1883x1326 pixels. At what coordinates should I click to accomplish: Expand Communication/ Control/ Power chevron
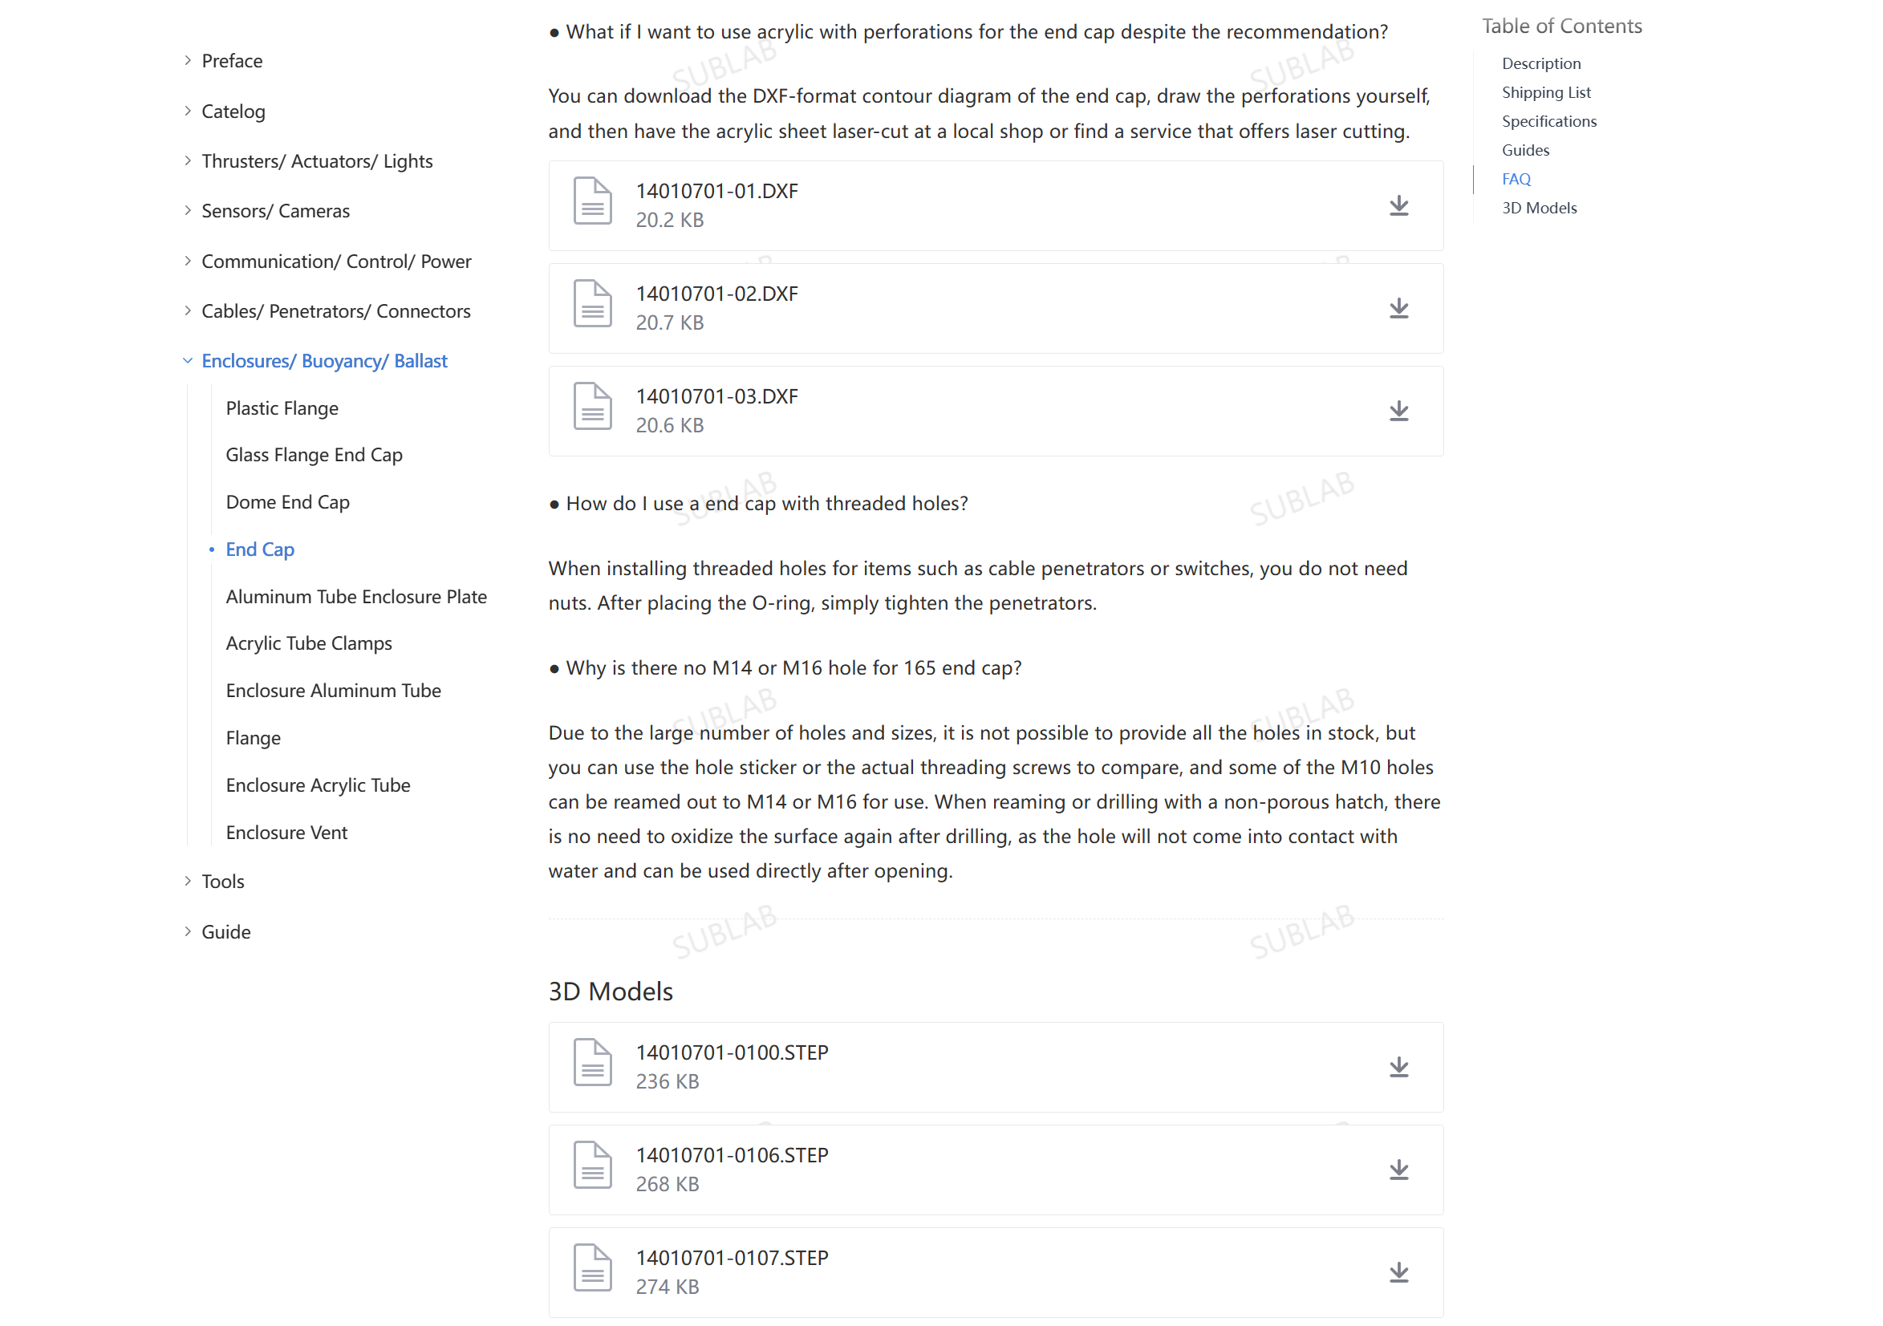pos(188,261)
